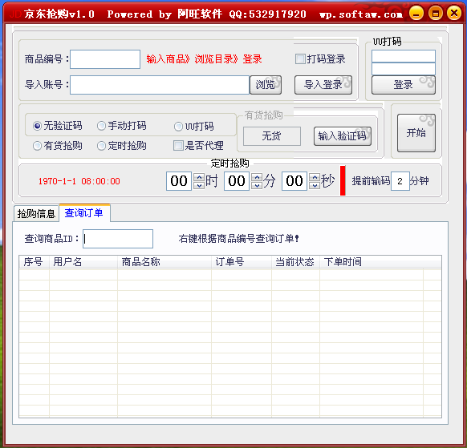This screenshot has width=467, height=448.
Task: Decrease hours with the down arrow
Action: point(199,185)
